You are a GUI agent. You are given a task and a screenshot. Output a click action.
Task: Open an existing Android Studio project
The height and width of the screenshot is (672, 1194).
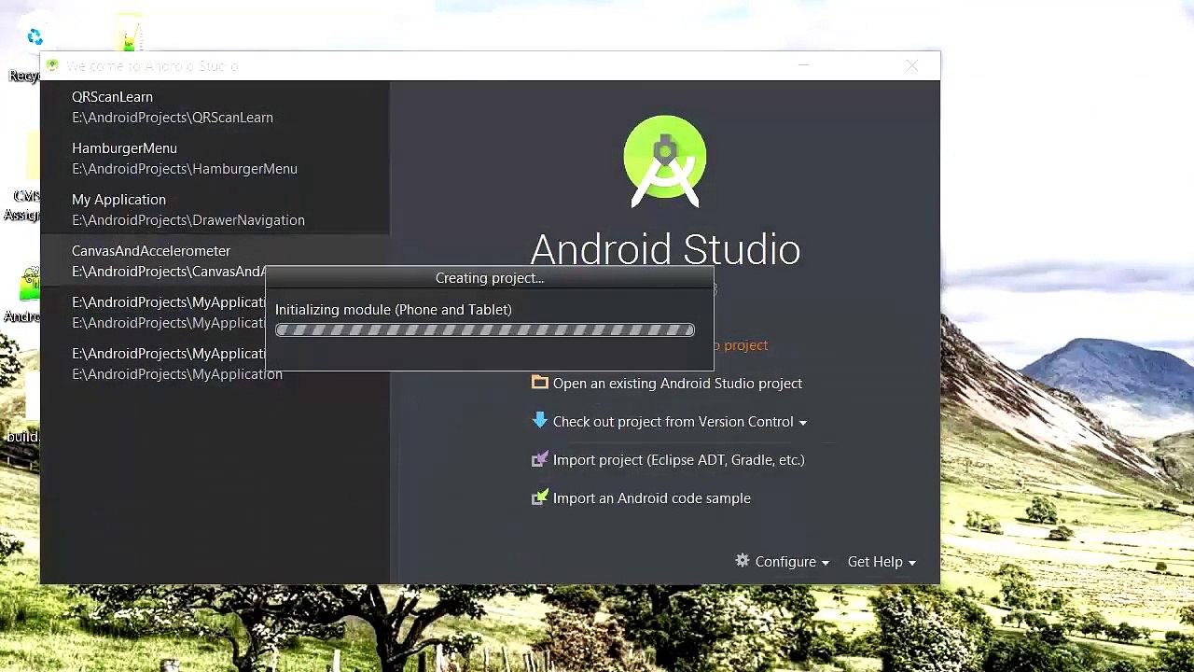(x=667, y=384)
